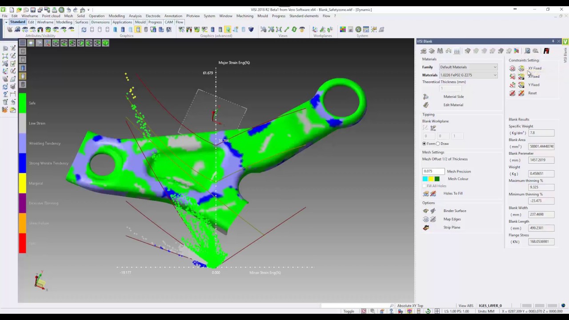Viewport: 569px width, 320px height.
Task: Click the refresh icon in the Graphics group
Action: (x=84, y=29)
